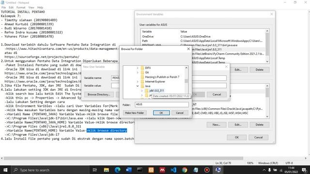Click the red screen recorder taskbar icon
The height and width of the screenshot is (174, 310).
[207, 170]
